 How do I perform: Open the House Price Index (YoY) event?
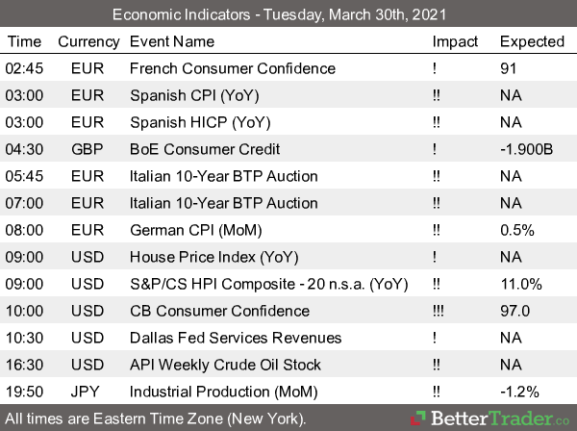tap(206, 257)
